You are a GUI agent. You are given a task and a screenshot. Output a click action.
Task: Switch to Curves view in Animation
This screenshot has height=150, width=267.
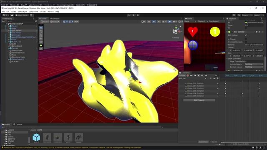(214, 142)
